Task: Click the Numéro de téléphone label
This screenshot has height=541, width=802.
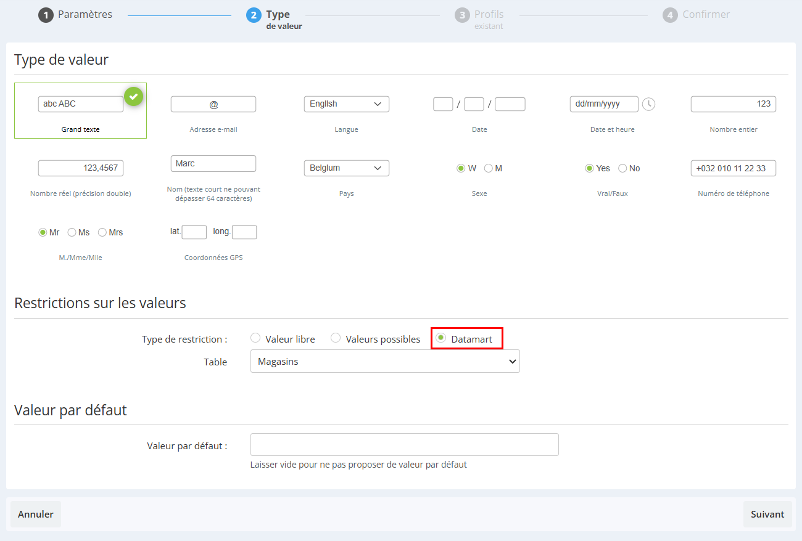Action: point(734,193)
